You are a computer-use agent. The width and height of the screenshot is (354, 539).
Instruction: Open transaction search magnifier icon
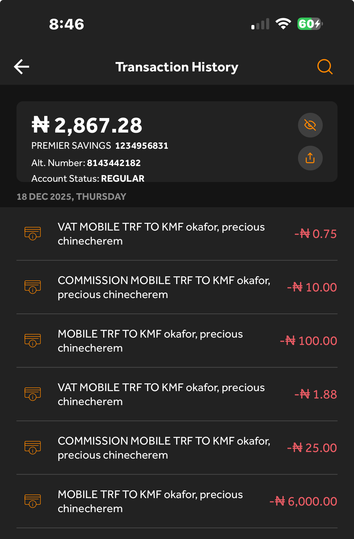click(325, 67)
